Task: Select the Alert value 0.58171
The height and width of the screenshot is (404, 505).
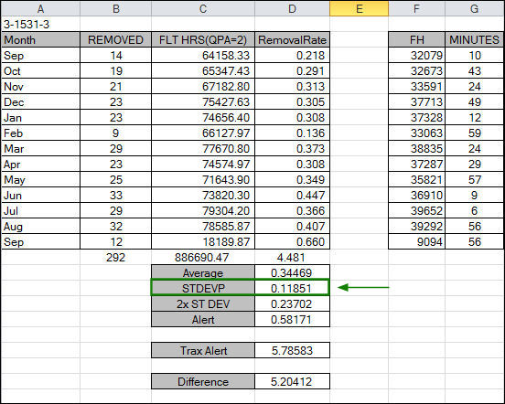Action: point(292,319)
